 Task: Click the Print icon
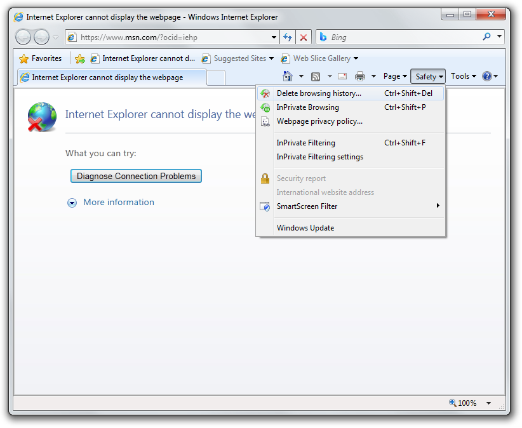[x=360, y=77]
